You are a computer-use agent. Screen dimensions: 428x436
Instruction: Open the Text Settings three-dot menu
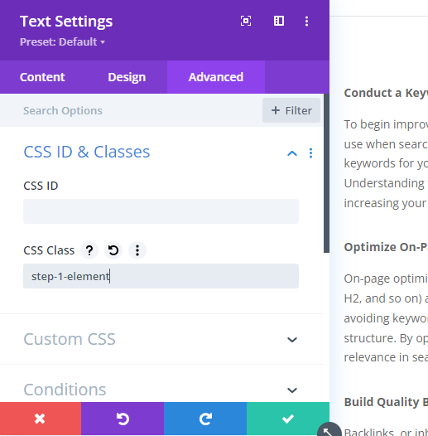tap(306, 21)
